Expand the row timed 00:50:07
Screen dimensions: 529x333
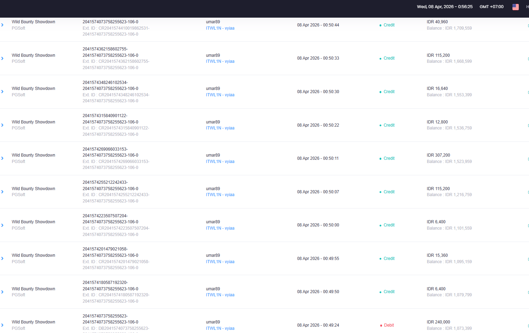[2, 192]
